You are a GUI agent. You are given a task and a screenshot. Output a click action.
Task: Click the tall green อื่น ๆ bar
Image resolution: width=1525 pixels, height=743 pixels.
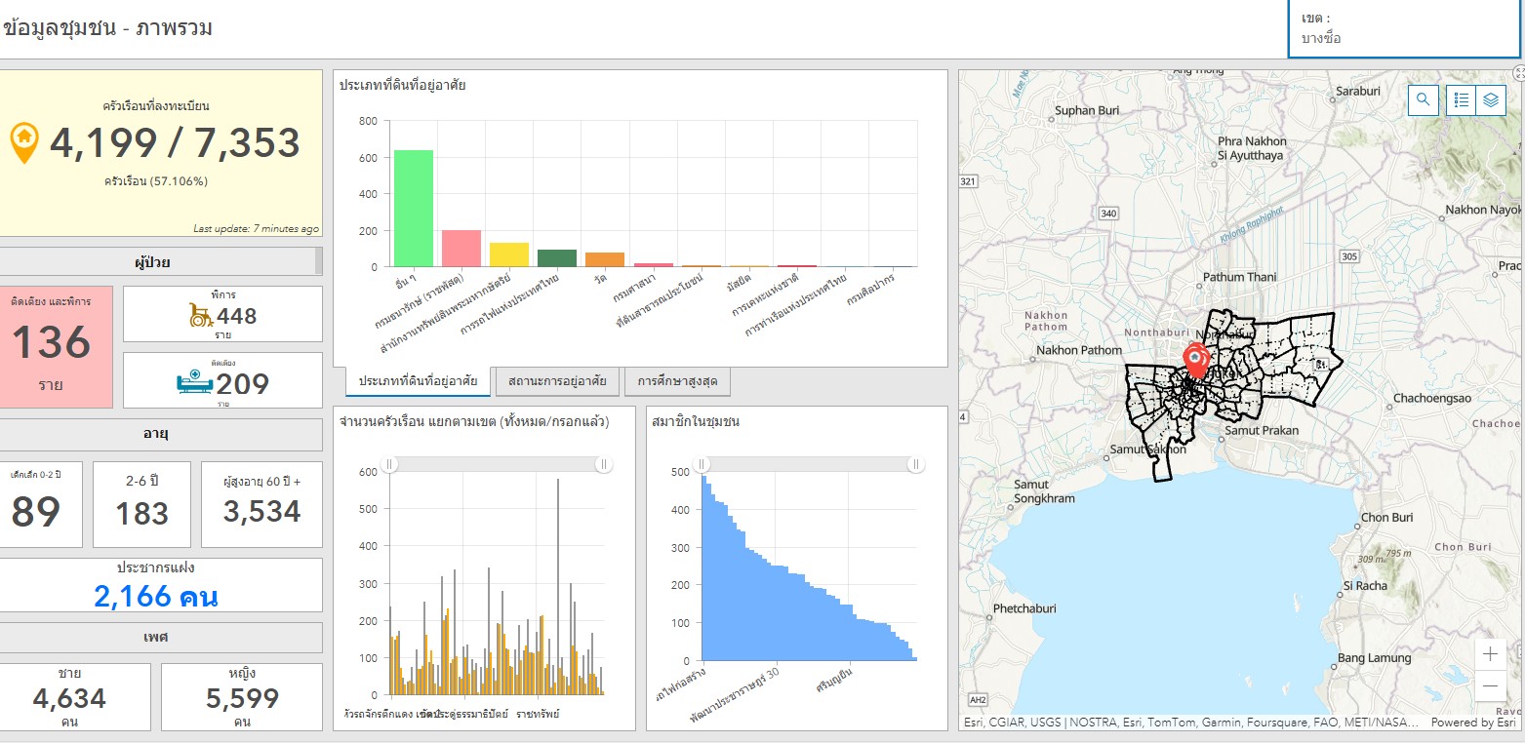click(x=413, y=208)
